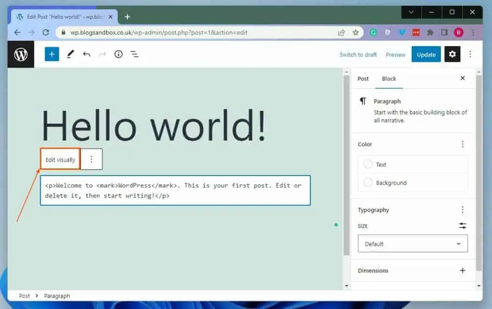Set a custom size with the slider icon
The width and height of the screenshot is (492, 309).
(x=462, y=226)
